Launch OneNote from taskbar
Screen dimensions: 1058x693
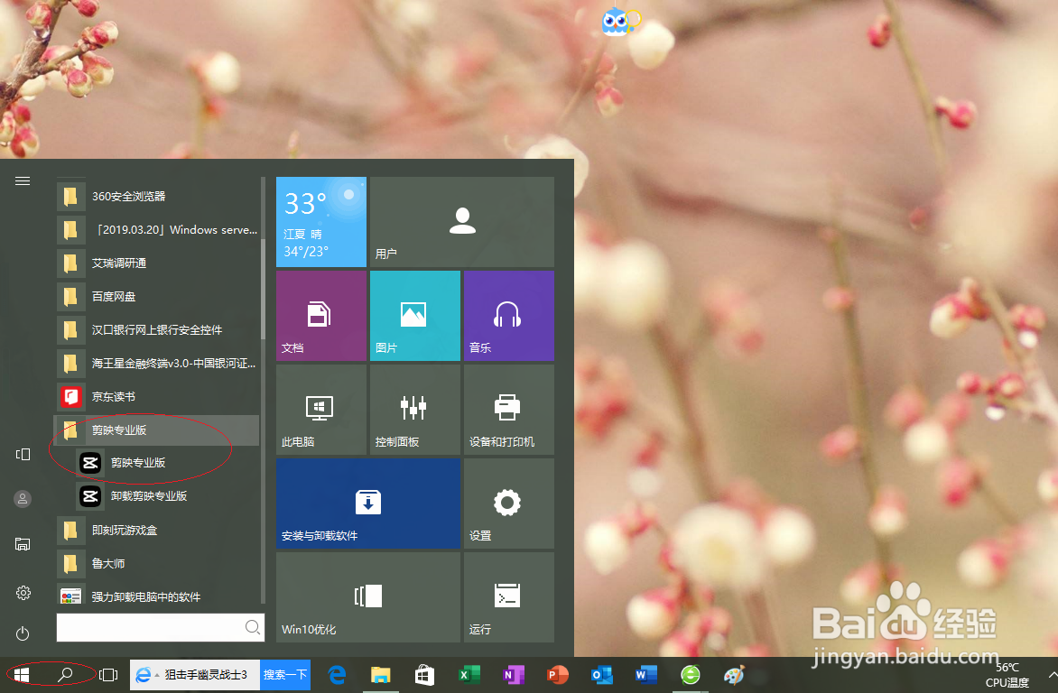[x=513, y=675]
